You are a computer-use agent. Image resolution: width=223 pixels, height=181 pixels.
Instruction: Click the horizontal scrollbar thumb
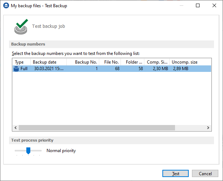[x=97, y=128]
